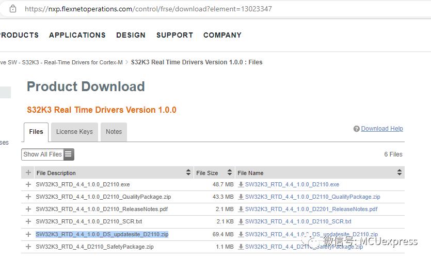Download the D2110_SafetyPackage.zip file link
431x261 pixels.
tap(304, 247)
